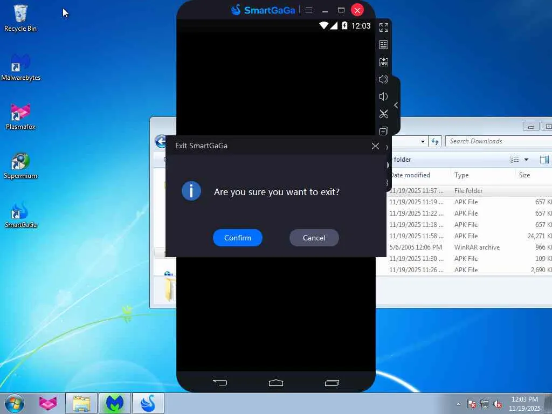Close the Exit SmartGaGa dialog with X
Screen dimensions: 552x414
tap(375, 146)
